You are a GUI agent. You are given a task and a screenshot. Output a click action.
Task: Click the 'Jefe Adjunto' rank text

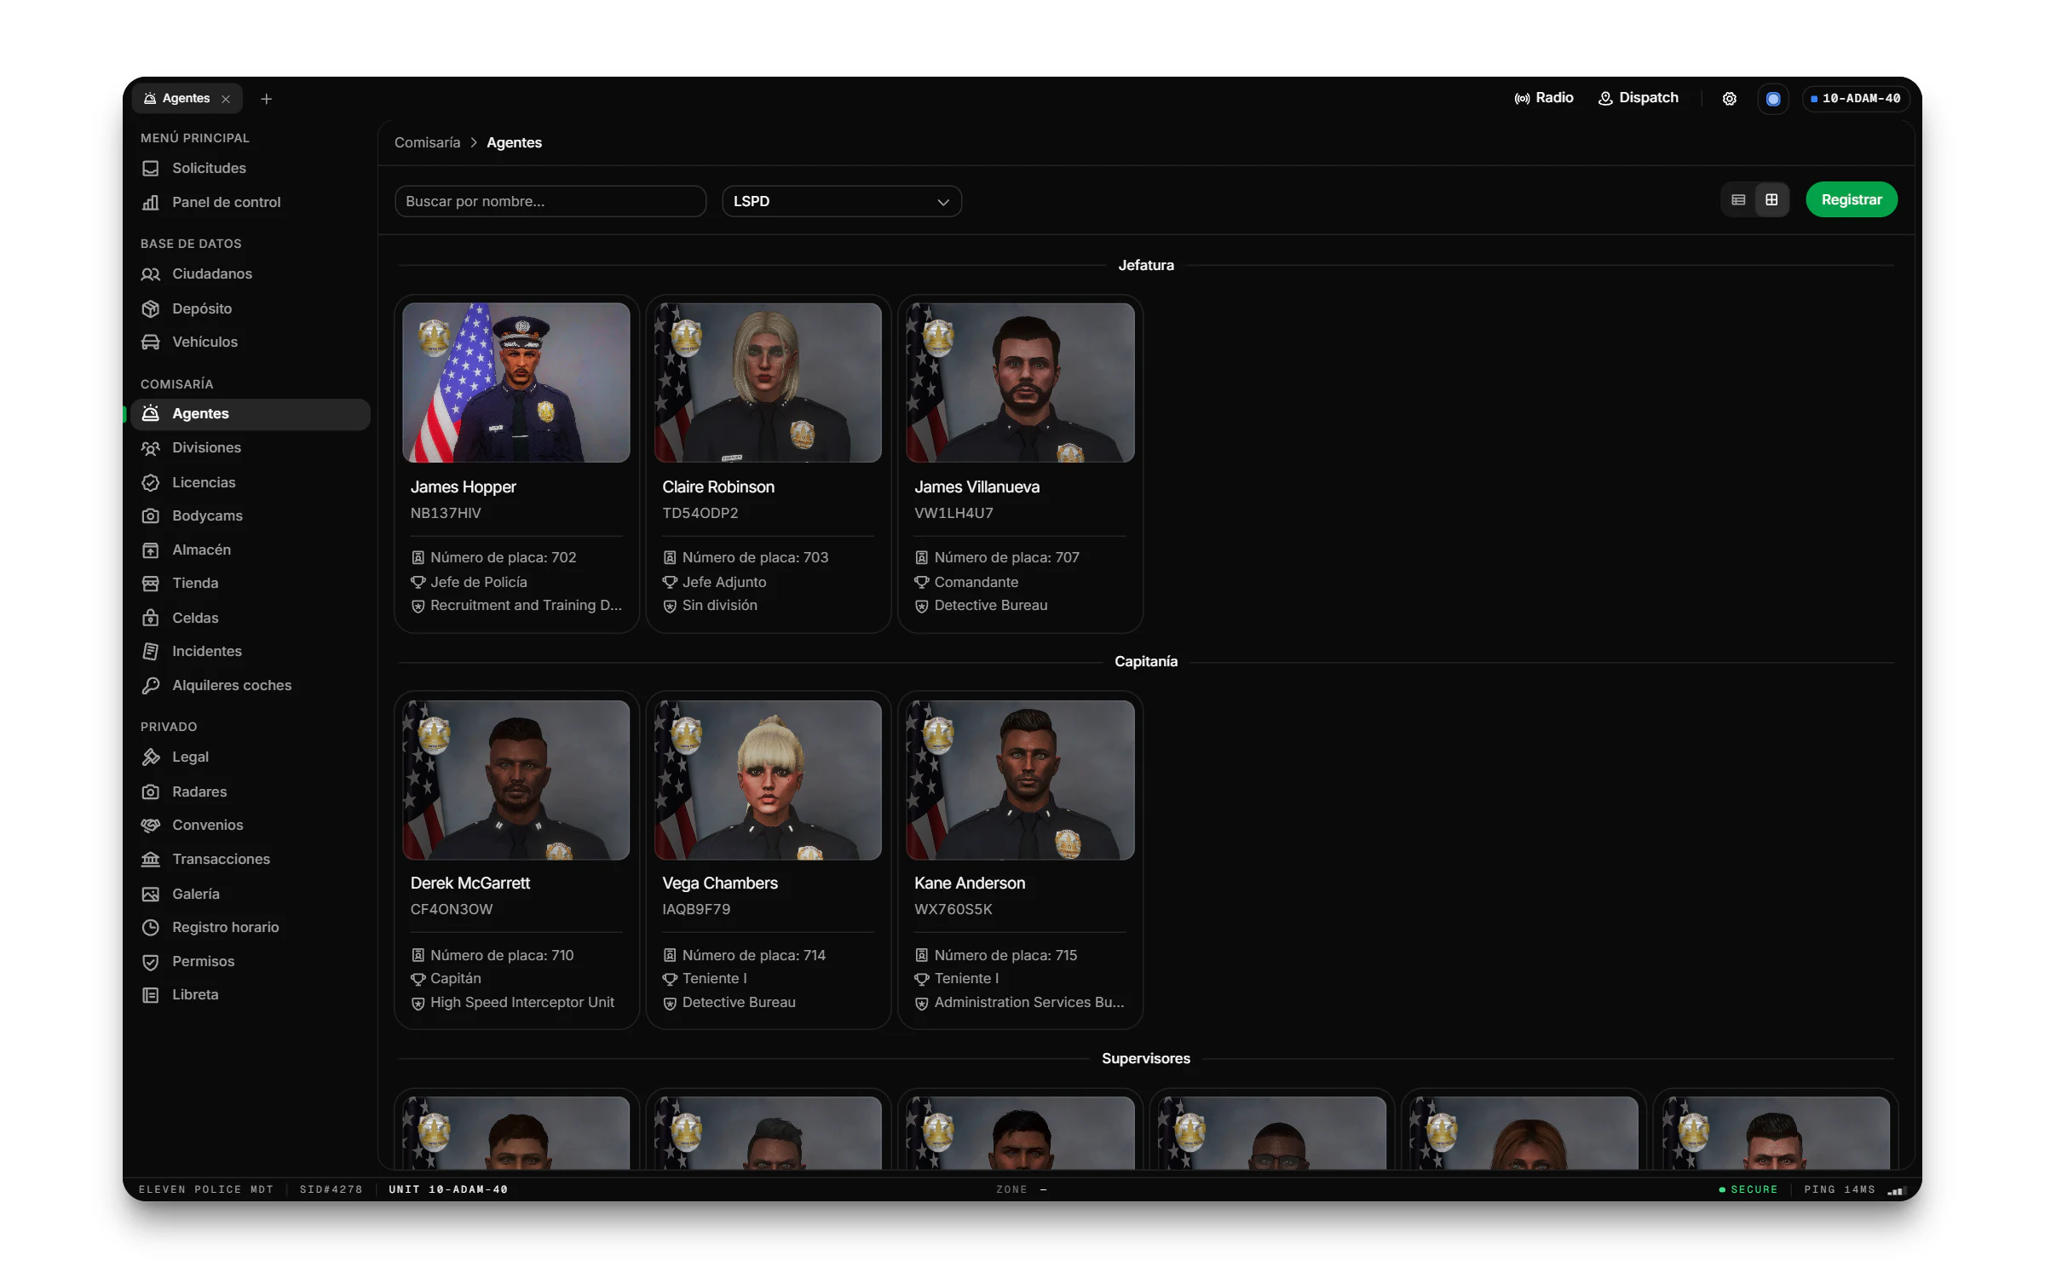click(724, 582)
